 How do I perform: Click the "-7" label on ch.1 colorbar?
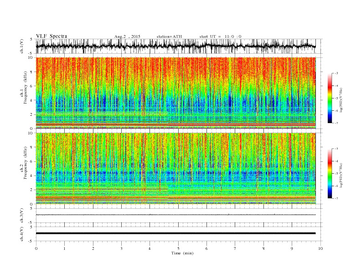(x=336, y=123)
